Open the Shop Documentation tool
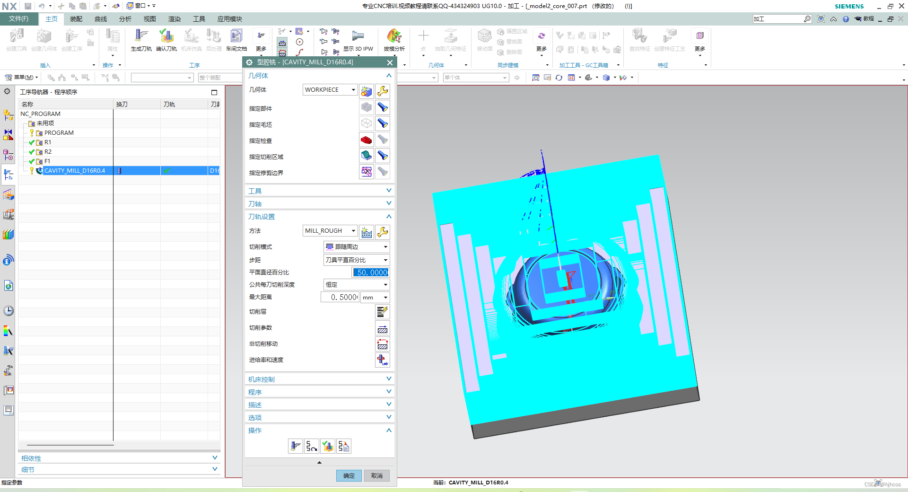Screen dimensions: 908x492 [236, 39]
